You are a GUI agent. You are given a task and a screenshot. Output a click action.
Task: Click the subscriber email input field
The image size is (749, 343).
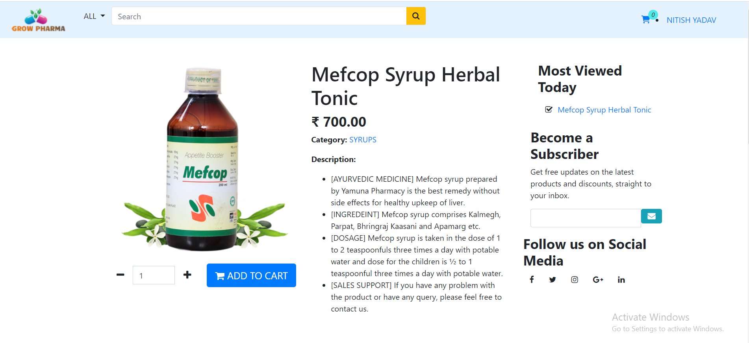pos(585,218)
